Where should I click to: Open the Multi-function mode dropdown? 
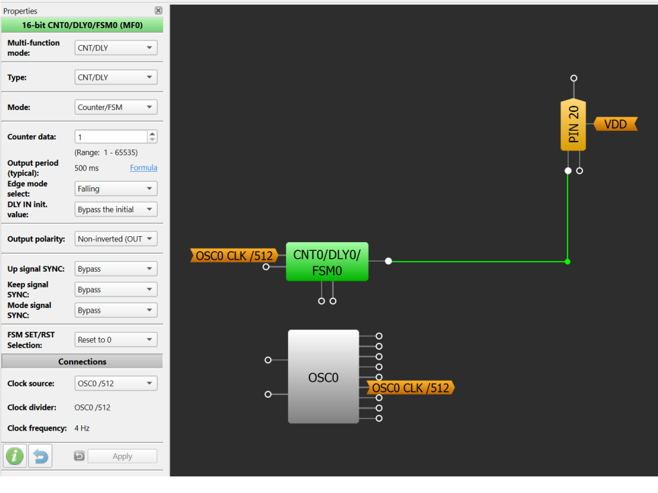115,48
